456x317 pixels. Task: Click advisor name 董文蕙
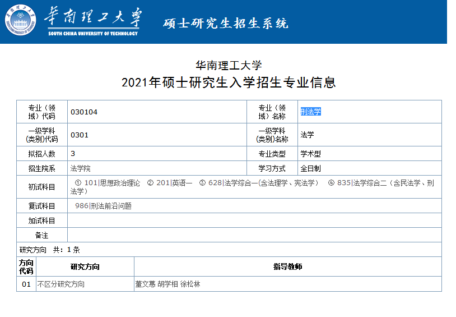pyautogui.click(x=146, y=284)
